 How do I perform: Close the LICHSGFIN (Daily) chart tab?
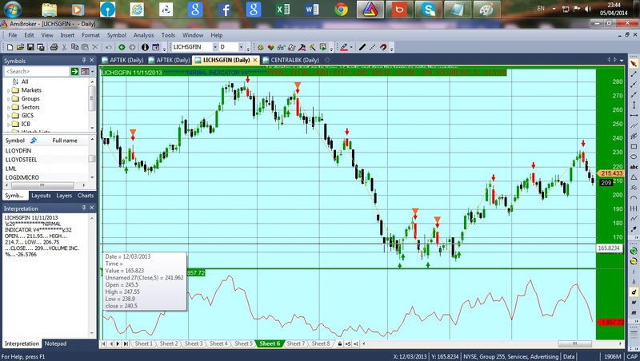(255, 60)
